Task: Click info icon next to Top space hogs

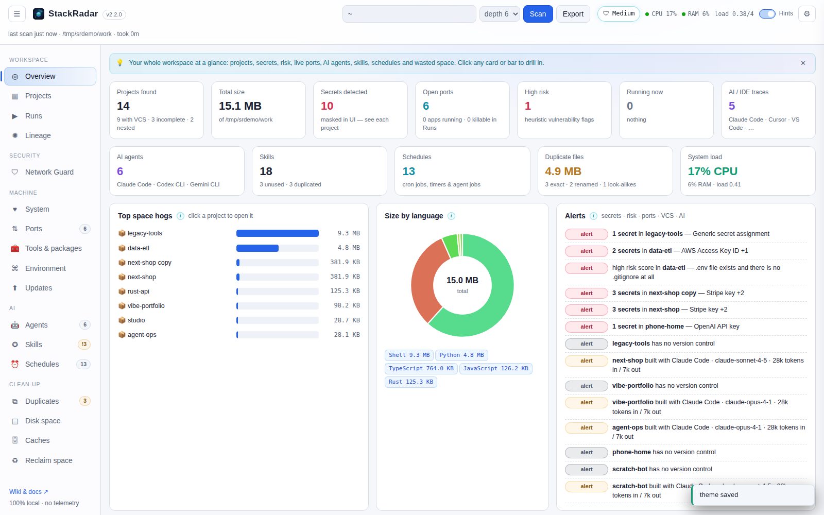Action: tap(180, 216)
